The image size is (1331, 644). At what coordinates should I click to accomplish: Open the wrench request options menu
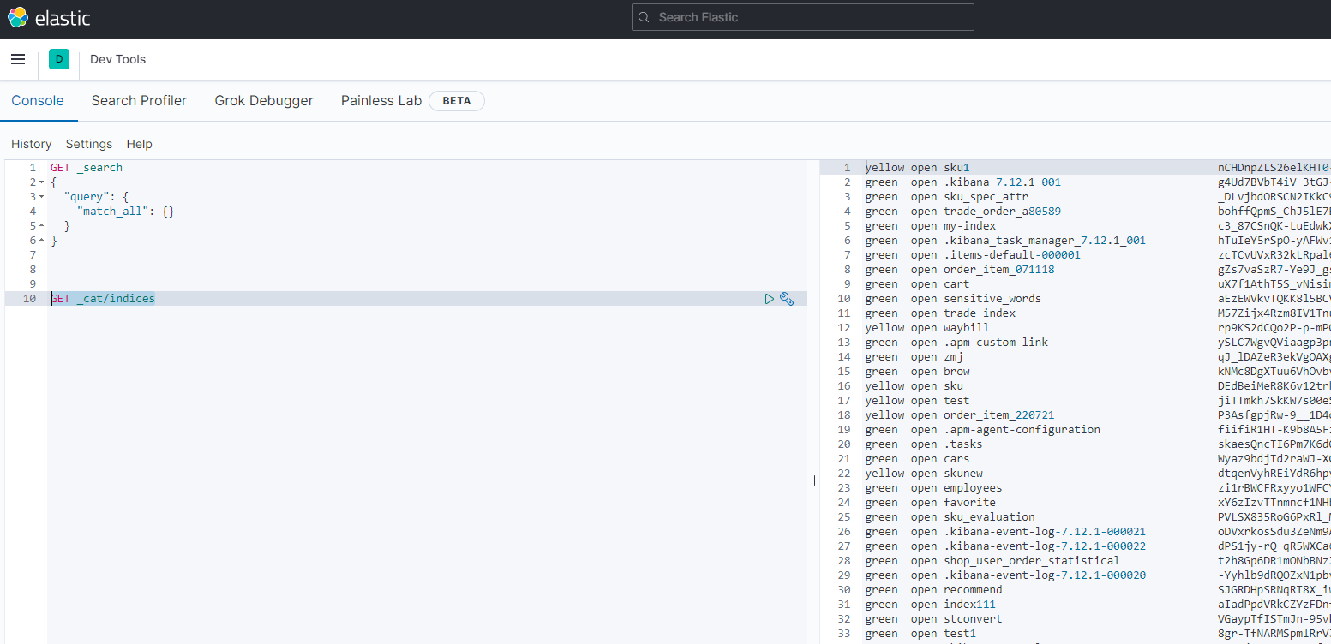coord(787,299)
